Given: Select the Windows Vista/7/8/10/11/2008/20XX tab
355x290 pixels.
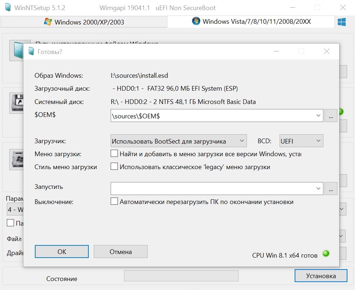Looking at the screenshot, I should [251, 22].
